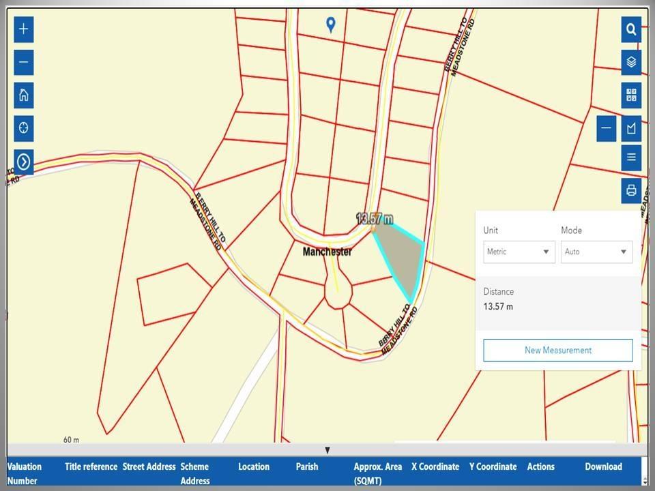Open the map layers list
Screen dimensions: 655x491
click(631, 62)
